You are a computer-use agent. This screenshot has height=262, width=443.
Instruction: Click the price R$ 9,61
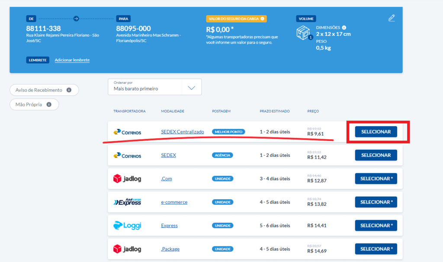click(315, 134)
